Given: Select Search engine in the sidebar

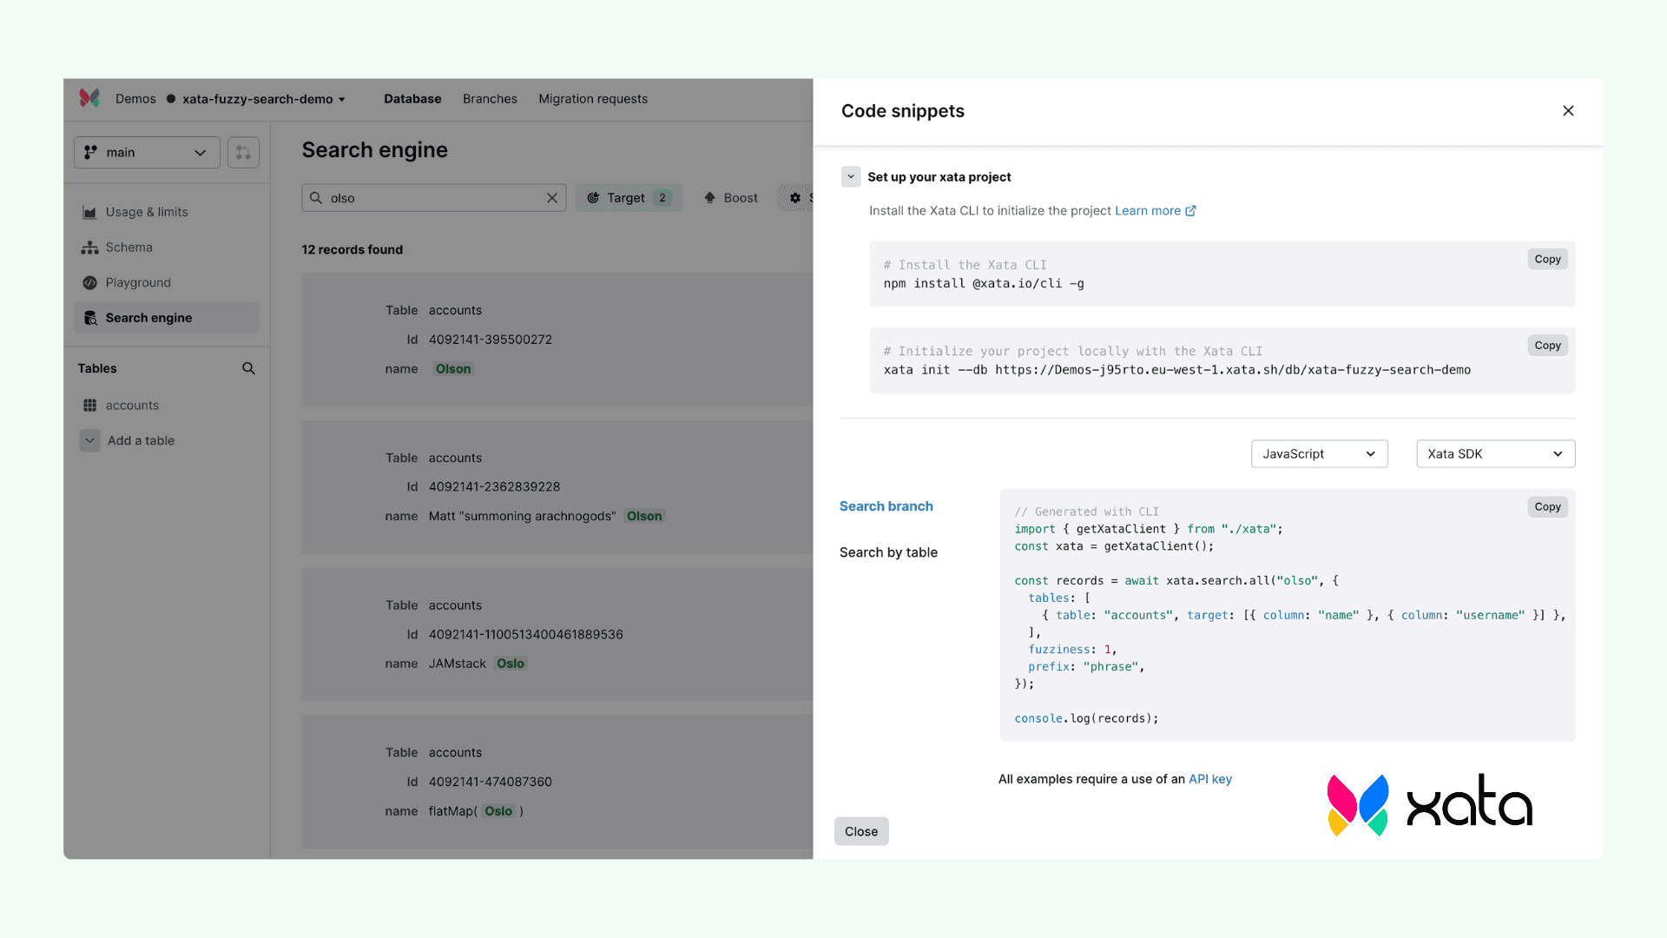Looking at the screenshot, I should click(x=167, y=318).
